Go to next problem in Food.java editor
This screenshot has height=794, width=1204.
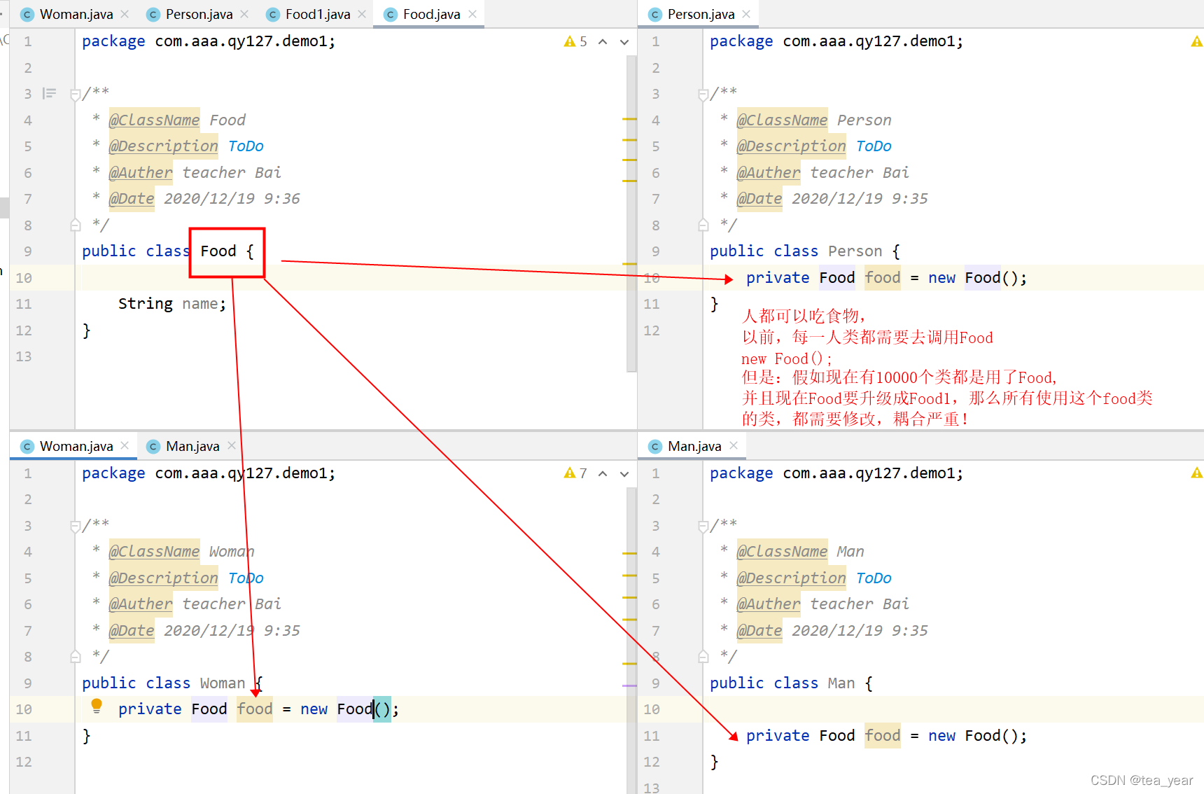click(624, 41)
